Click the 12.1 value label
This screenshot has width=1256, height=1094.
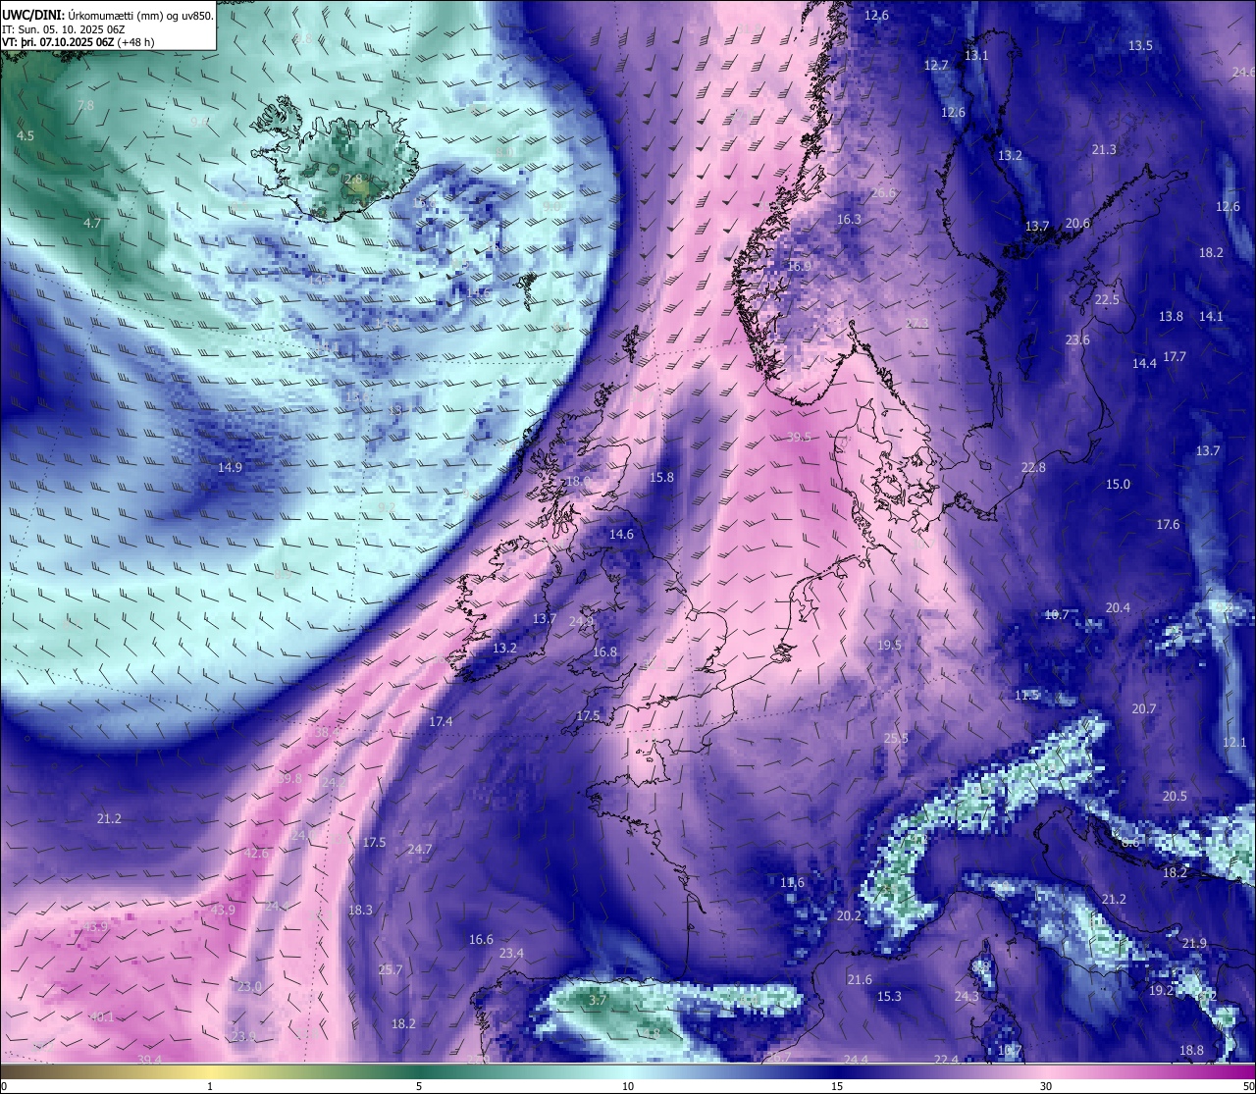tap(1234, 742)
